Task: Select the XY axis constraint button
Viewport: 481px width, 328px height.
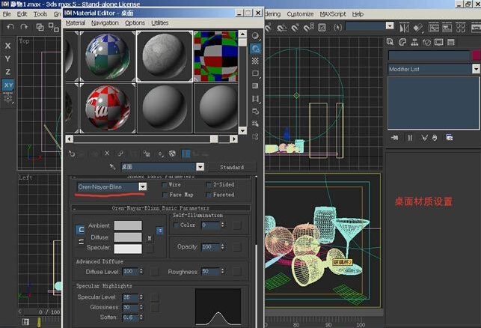Action: click(x=8, y=85)
